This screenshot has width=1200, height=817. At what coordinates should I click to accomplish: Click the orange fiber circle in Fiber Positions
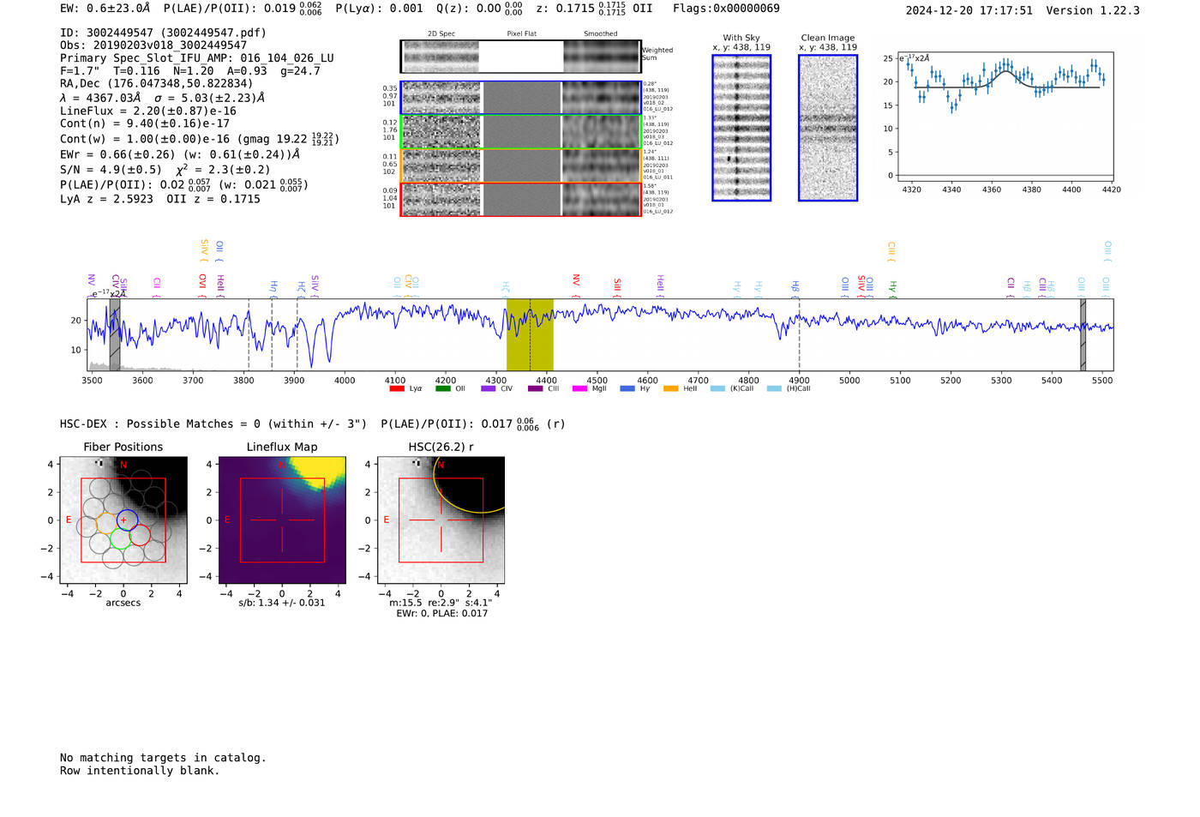[x=106, y=523]
